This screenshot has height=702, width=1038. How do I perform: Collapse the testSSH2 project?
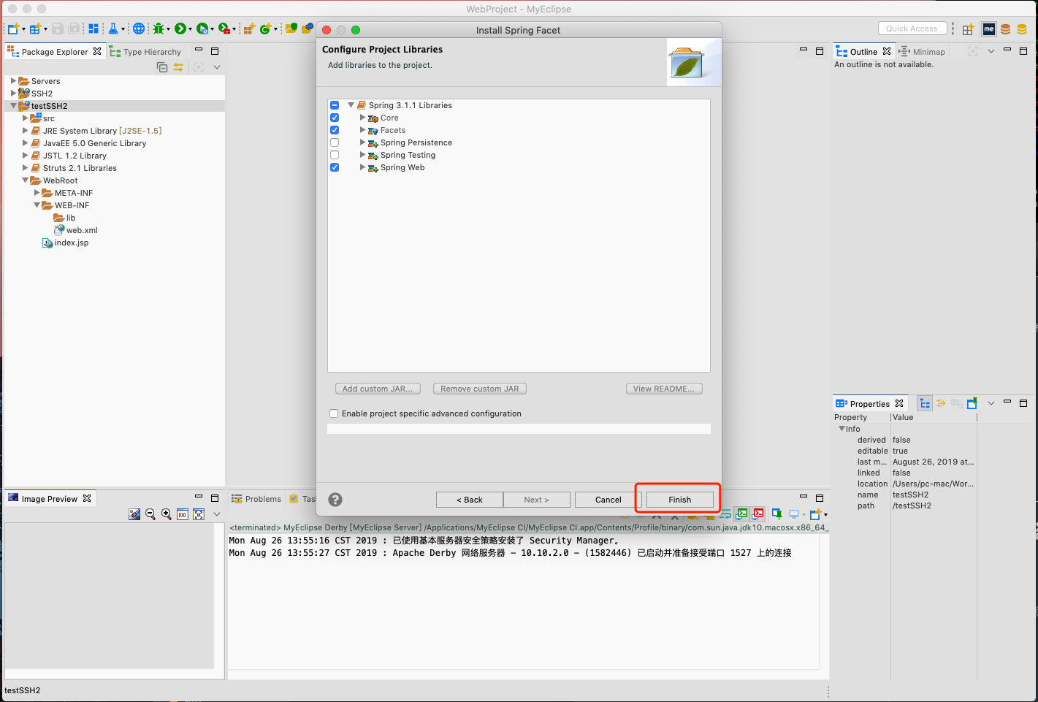coord(13,106)
